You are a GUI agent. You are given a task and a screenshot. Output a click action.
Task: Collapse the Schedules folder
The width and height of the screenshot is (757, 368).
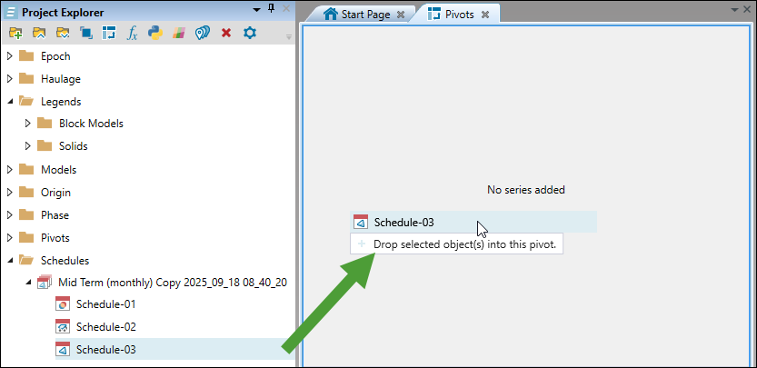[x=10, y=260]
